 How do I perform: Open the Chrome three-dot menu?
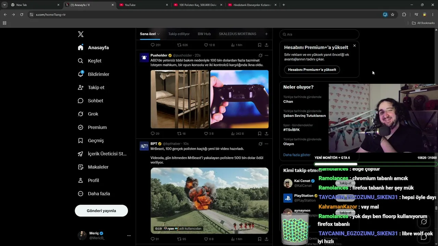tap(433, 15)
